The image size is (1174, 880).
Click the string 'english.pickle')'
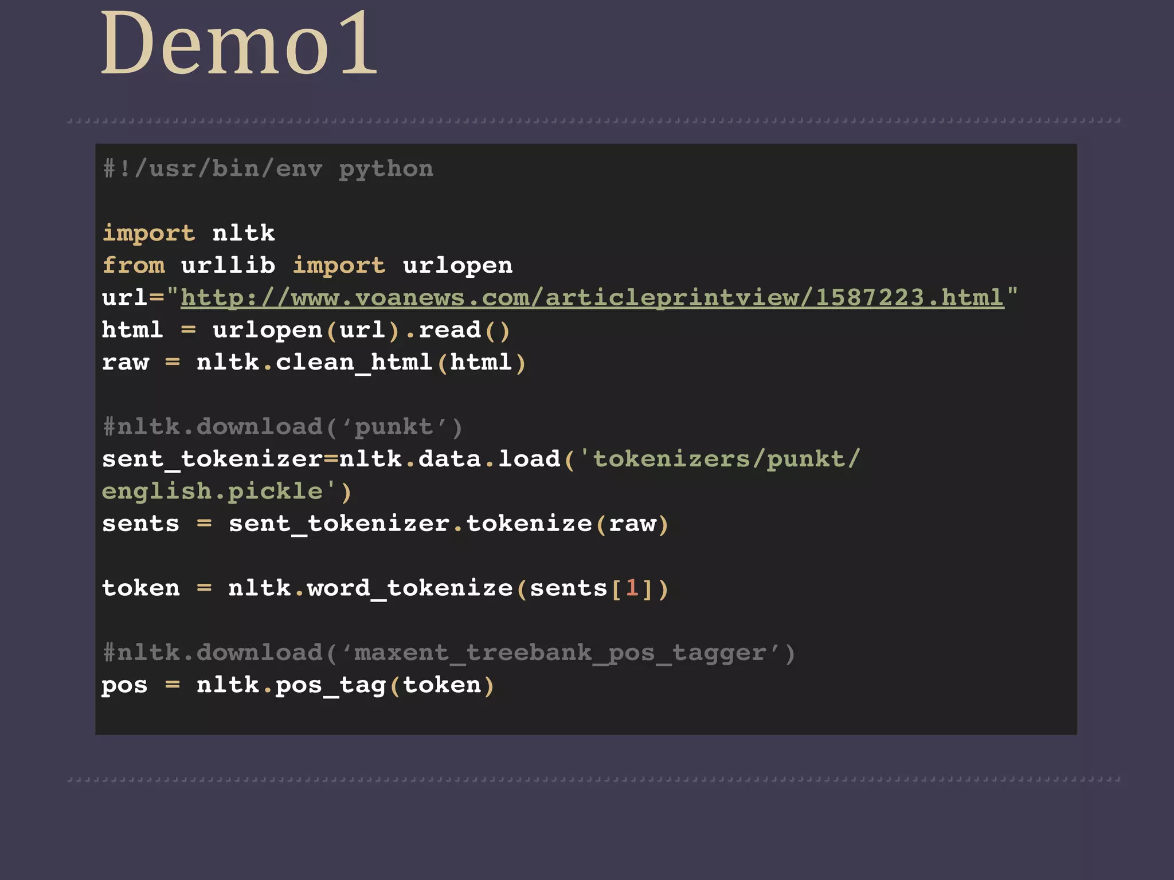click(x=227, y=492)
